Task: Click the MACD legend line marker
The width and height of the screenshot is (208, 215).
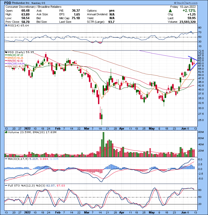Action: click(x=6, y=159)
